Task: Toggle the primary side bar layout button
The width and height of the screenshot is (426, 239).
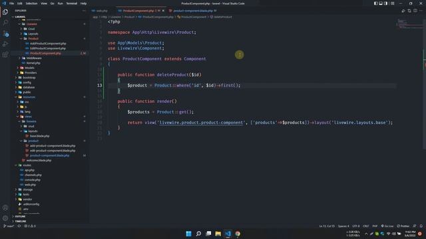Action: 375,3
